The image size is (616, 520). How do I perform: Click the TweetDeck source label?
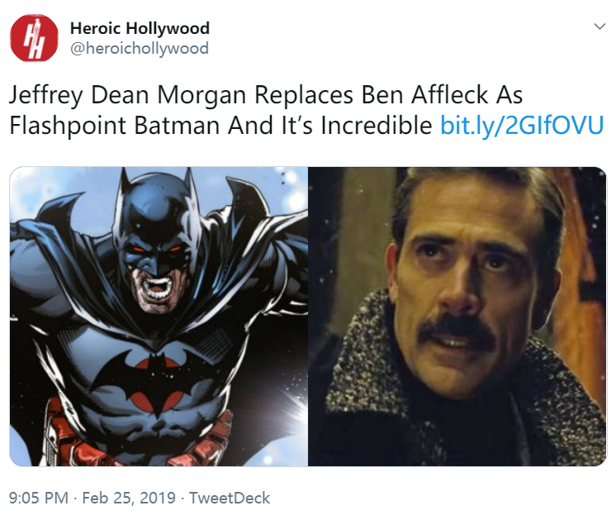pyautogui.click(x=230, y=498)
